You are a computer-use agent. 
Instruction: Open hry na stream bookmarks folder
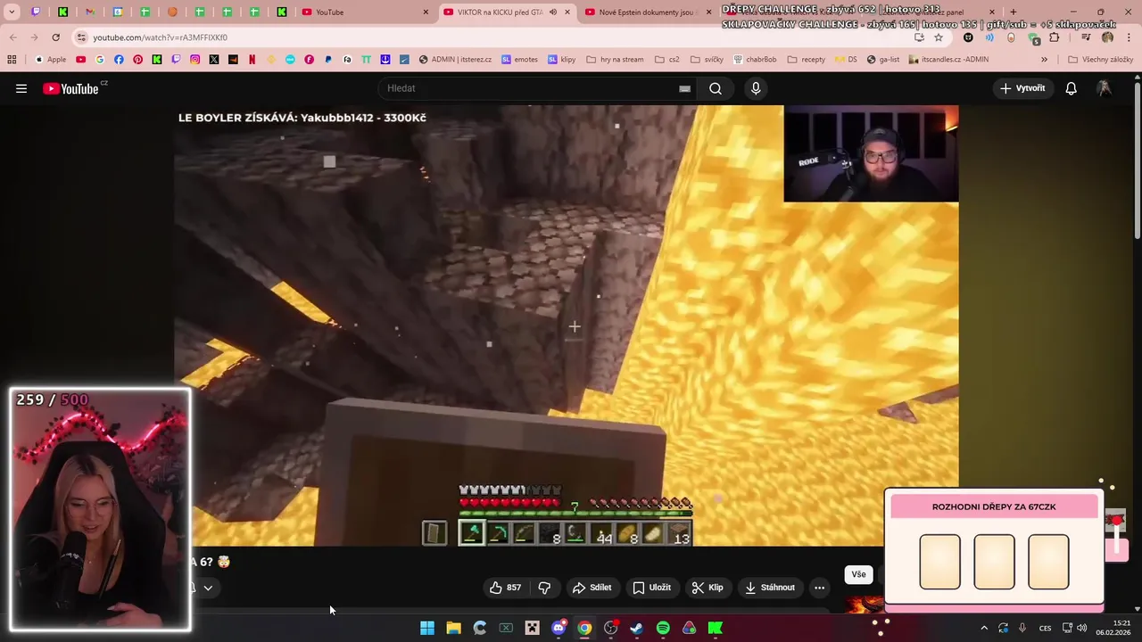pos(615,60)
